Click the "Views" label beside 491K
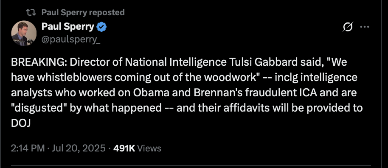Image resolution: width=388 pixels, height=168 pixels. pyautogui.click(x=149, y=148)
